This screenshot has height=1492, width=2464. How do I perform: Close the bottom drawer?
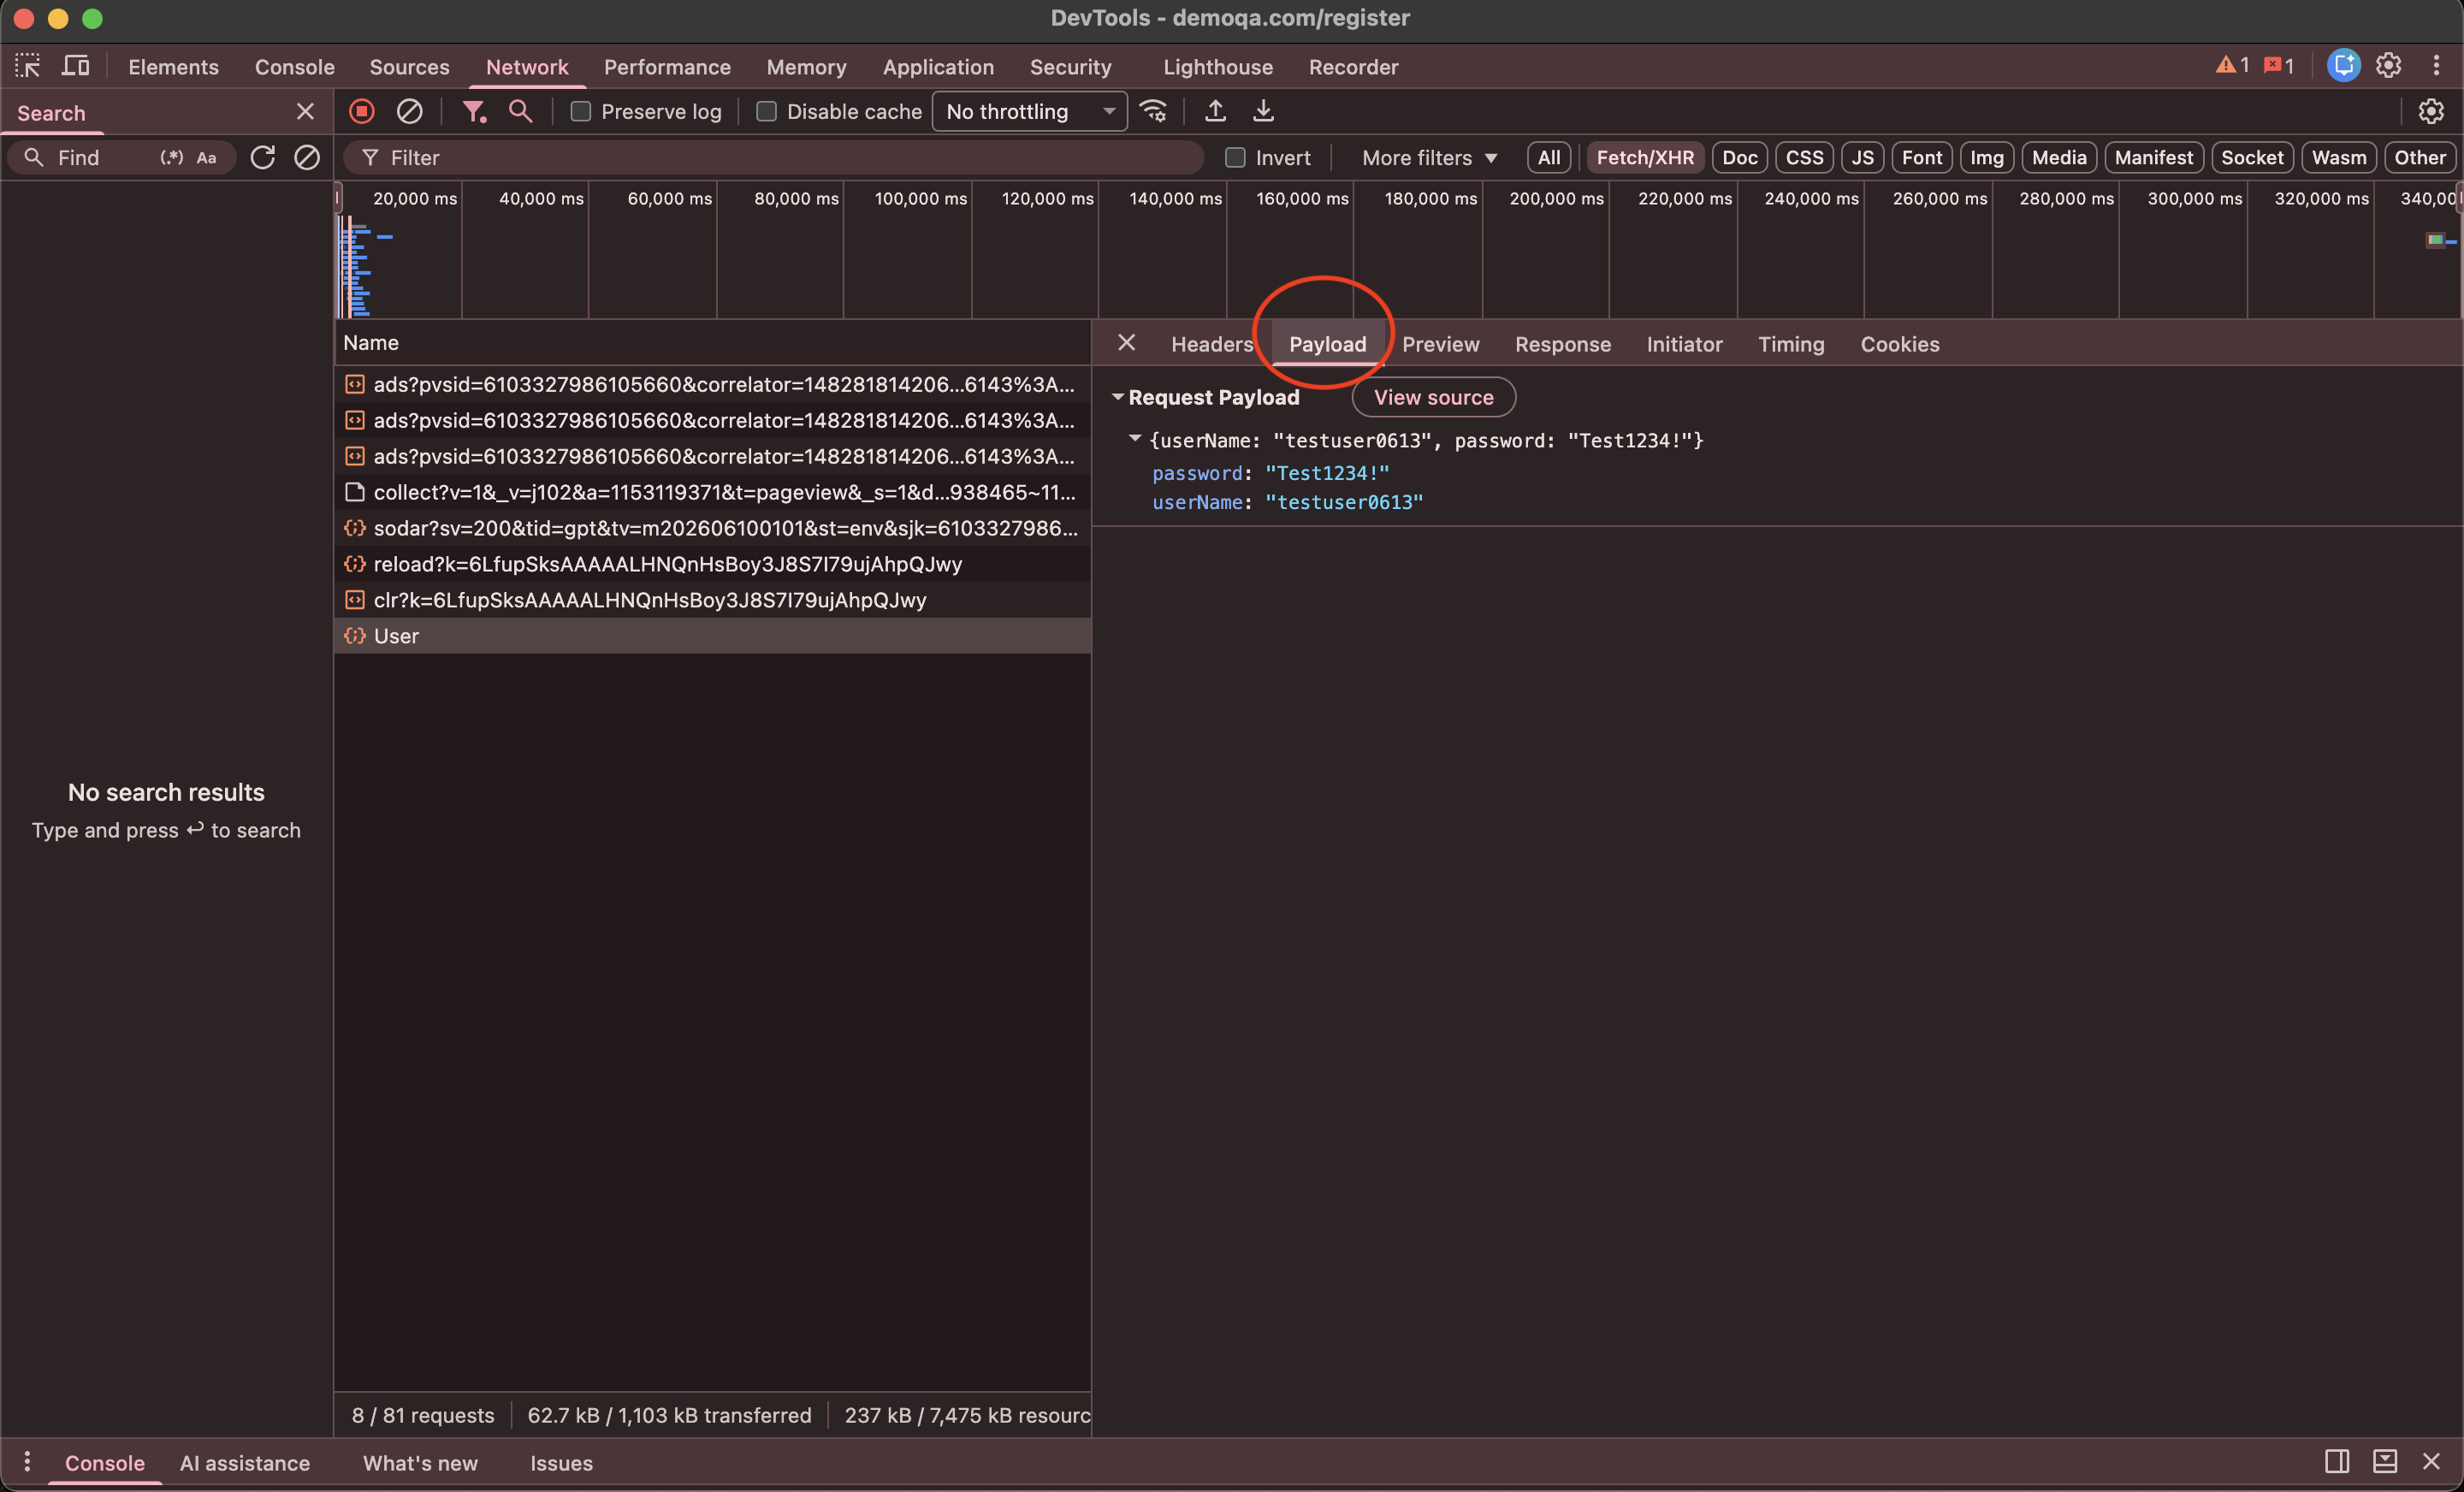click(2431, 1462)
